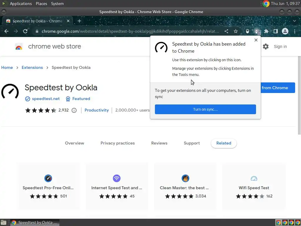Click the Clean Master broom icon
Image resolution: width=301 pixels, height=226 pixels.
185,178
